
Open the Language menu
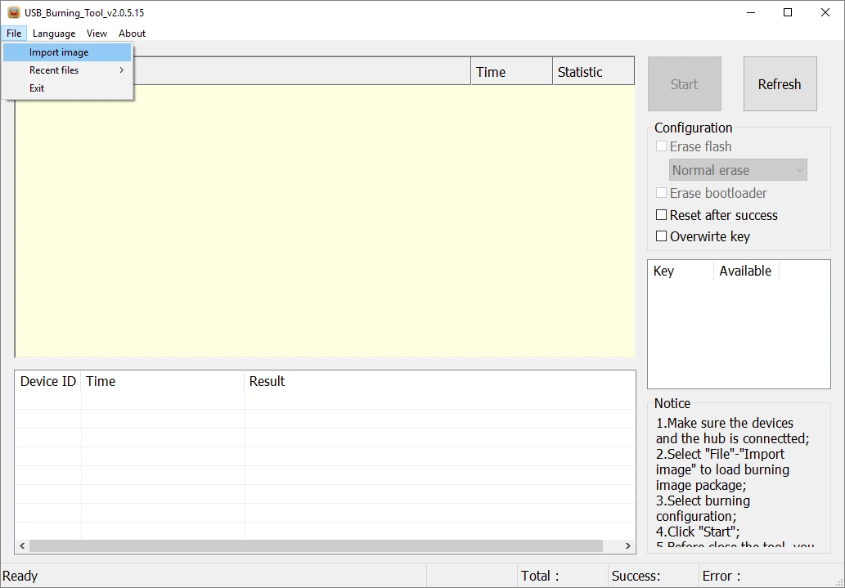[54, 34]
